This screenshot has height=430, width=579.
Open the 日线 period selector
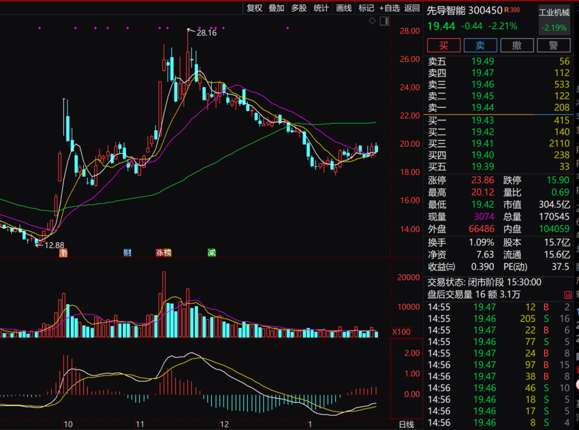407,424
